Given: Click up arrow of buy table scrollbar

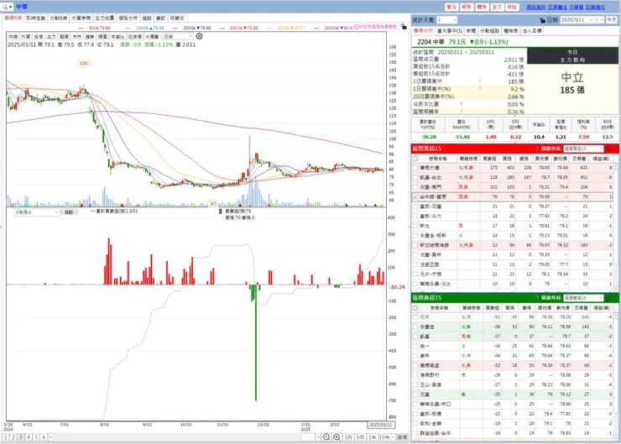Looking at the screenshot, I should (616, 167).
